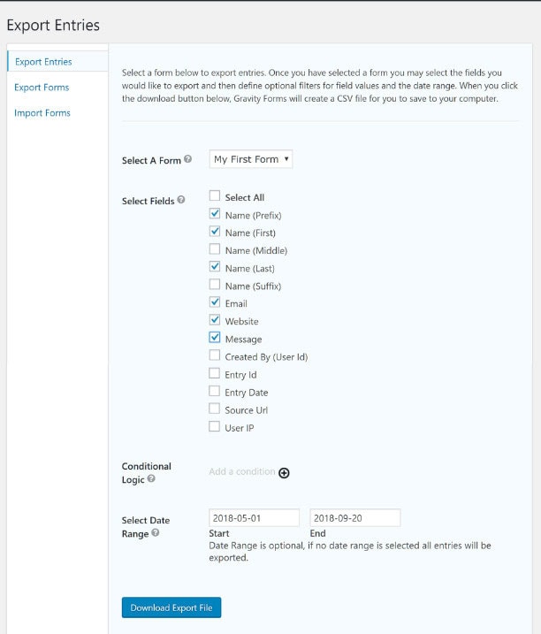Viewport: 541px width, 634px height.
Task: Tick the Entry Date checkbox
Action: 215,391
